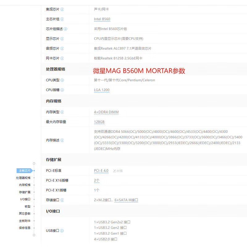Click the Realtek ALC897 audio chip text

click(x=123, y=48)
